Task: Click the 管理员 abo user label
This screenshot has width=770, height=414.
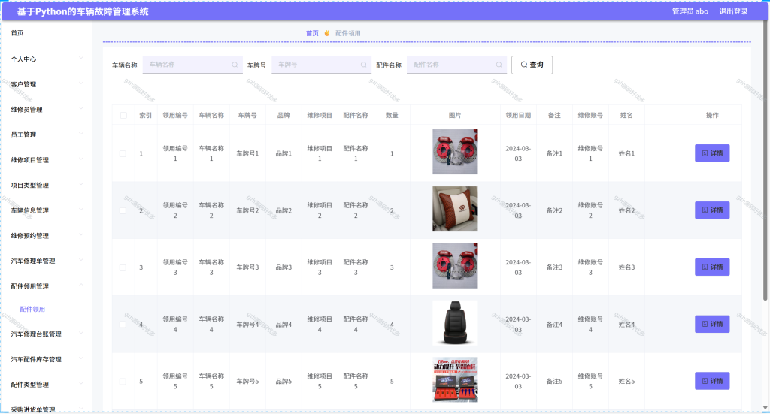Action: tap(690, 11)
